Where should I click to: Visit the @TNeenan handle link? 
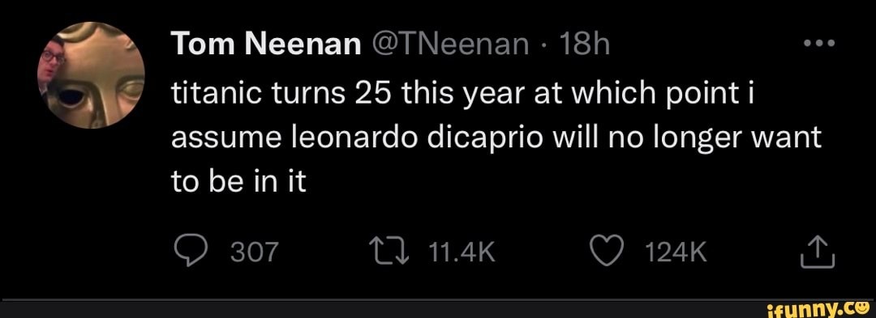(x=449, y=44)
